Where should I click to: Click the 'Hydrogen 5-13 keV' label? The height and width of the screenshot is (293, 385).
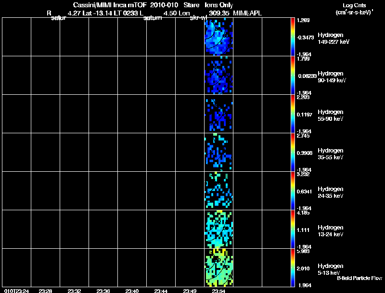pyautogui.click(x=331, y=269)
